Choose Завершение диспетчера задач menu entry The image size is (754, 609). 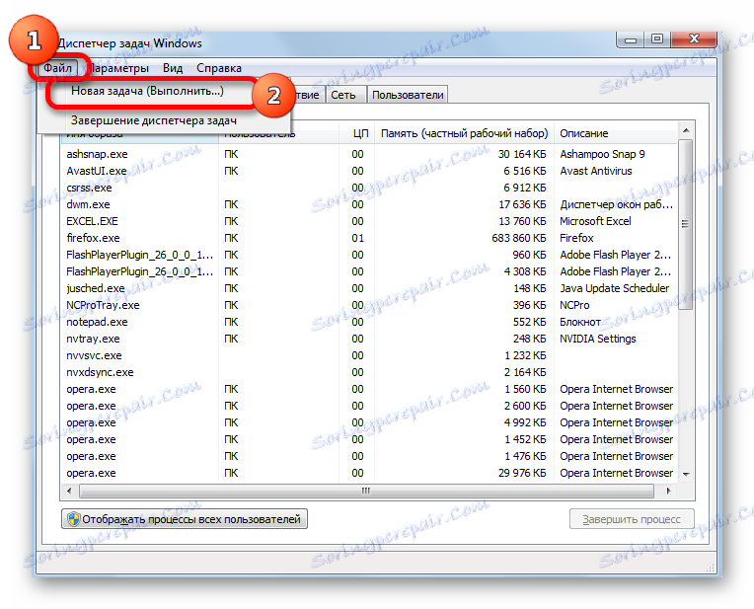click(153, 120)
